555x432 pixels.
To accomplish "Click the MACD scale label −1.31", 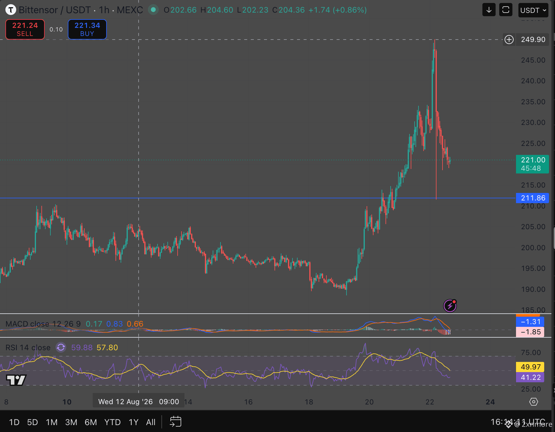I will (530, 322).
